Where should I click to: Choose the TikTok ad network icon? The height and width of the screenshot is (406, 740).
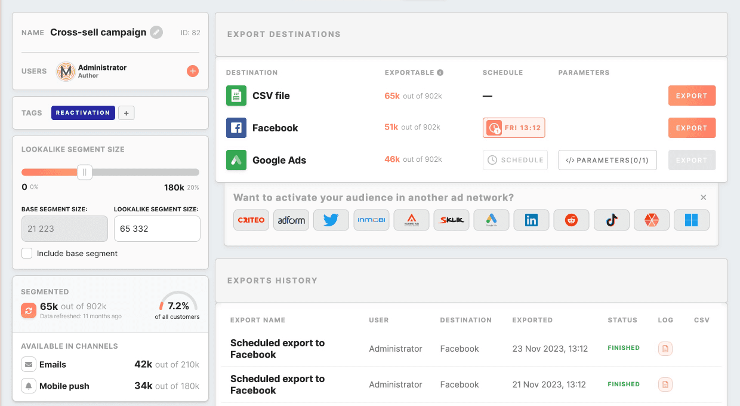point(611,220)
